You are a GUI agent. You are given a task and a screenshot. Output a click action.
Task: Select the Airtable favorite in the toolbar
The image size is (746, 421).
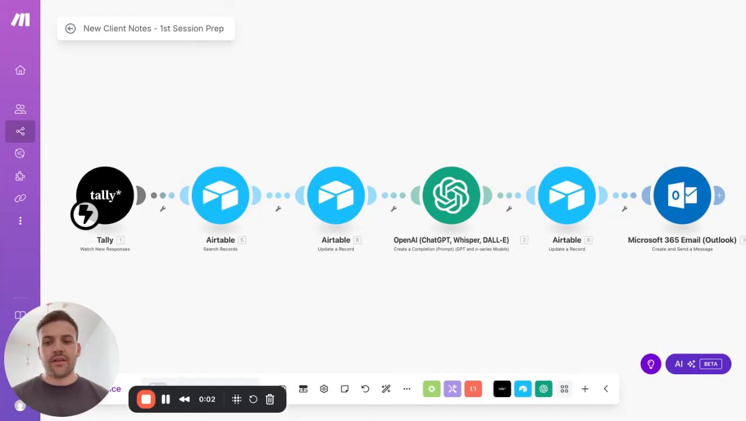pyautogui.click(x=523, y=389)
